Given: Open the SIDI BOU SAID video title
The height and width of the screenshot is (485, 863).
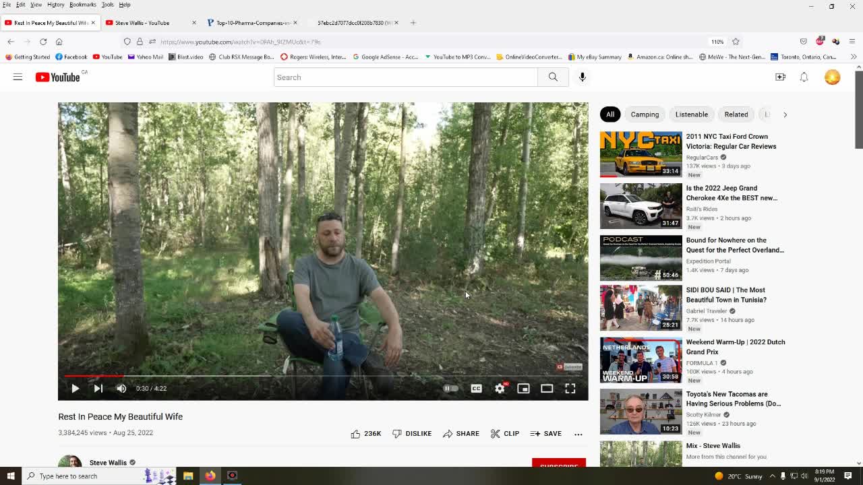Looking at the screenshot, I should 726,295.
